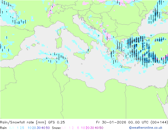
Task: Click the island of Crete on the map
Action: 126,67
